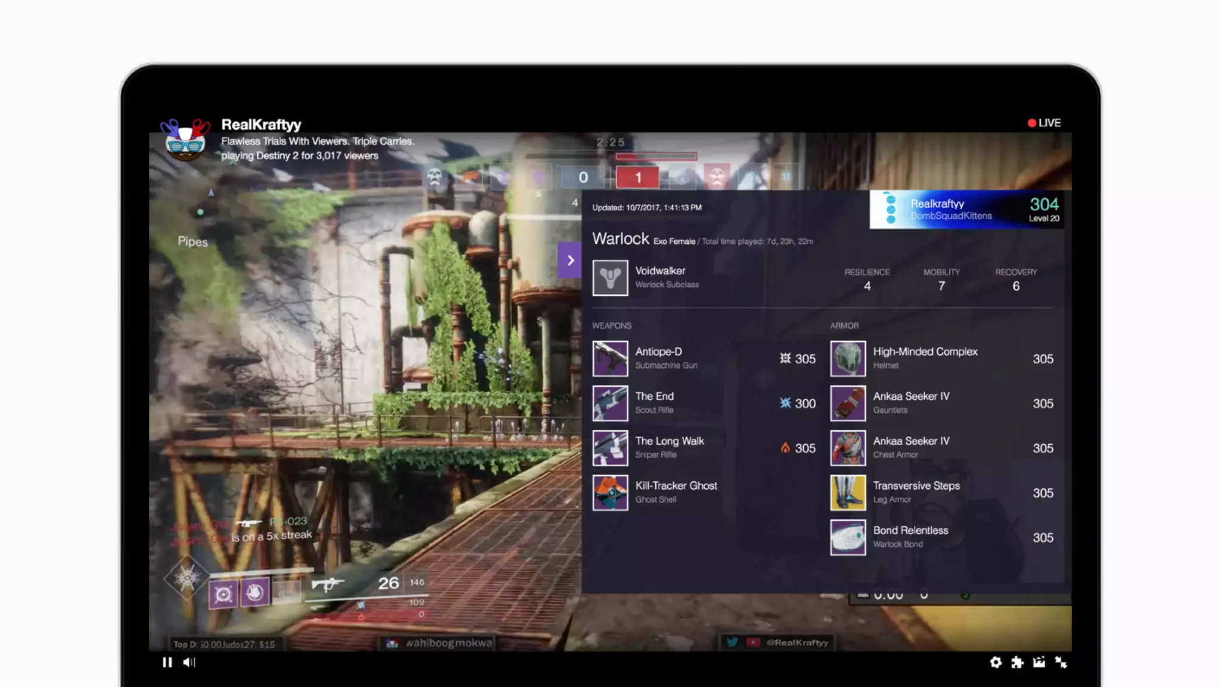Open the Realkraftyy player banner
Screen dimensions: 1221x687
click(x=966, y=209)
